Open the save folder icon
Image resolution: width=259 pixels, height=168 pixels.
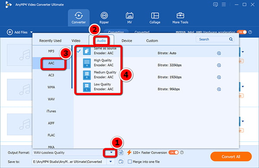coord(121,162)
